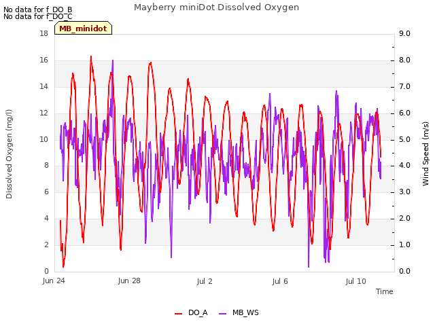The image size is (435, 326).
Task: Click the 12 value on left axis
Action: (43, 113)
